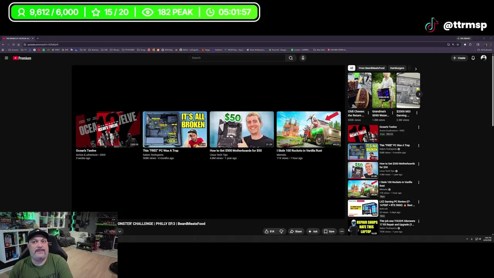Open options for 'Chili Cheese' short
Screen dimensions: 494x278
pos(368,113)
